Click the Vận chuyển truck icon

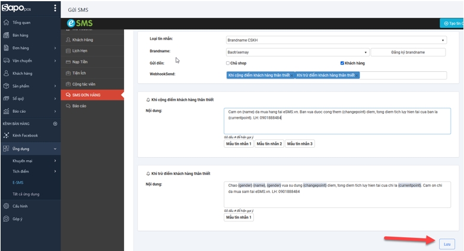pyautogui.click(x=6, y=61)
